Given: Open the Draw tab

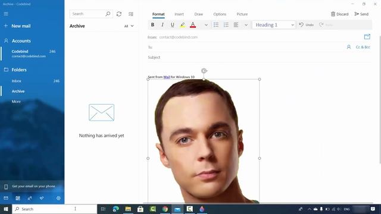Looking at the screenshot, I should click(198, 14).
